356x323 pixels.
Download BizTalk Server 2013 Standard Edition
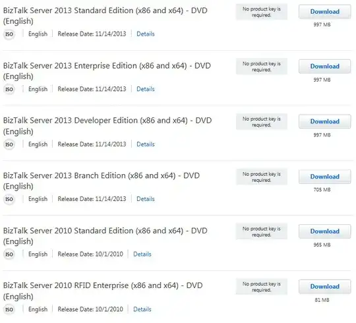324,12
